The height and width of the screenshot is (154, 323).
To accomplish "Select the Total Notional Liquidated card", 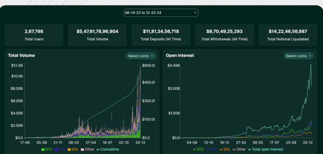I will pyautogui.click(x=288, y=35).
